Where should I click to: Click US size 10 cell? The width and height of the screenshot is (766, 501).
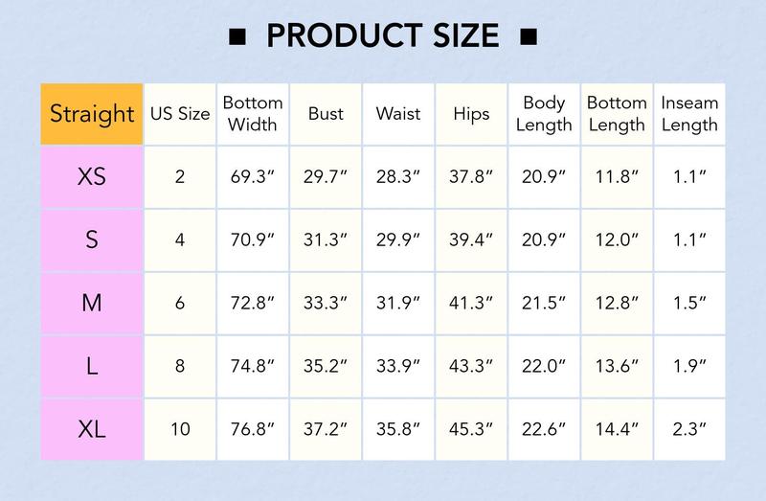point(180,429)
